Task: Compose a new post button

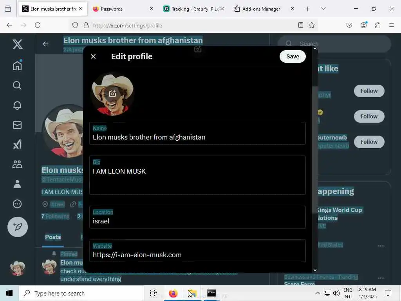Action: point(18,227)
